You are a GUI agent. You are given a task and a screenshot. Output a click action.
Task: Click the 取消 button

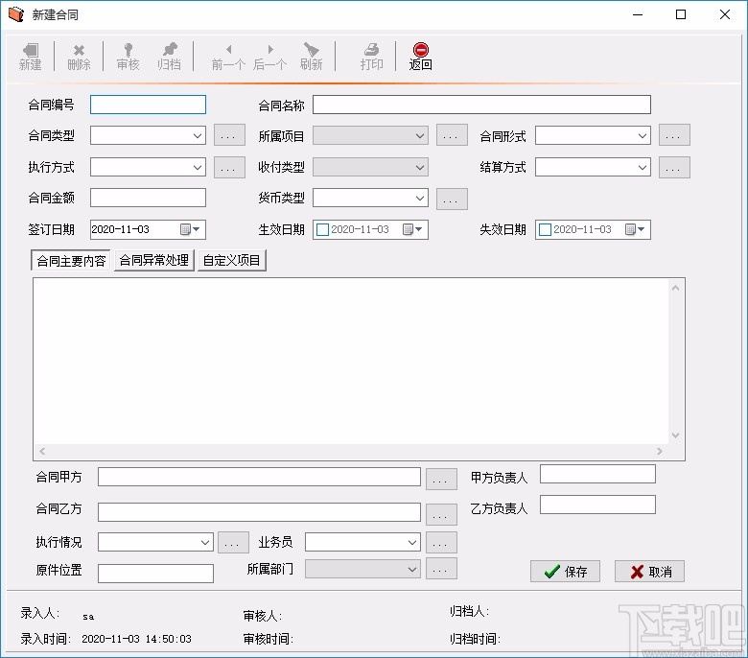coord(650,571)
